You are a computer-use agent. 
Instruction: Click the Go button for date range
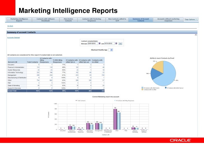[x=120, y=44]
